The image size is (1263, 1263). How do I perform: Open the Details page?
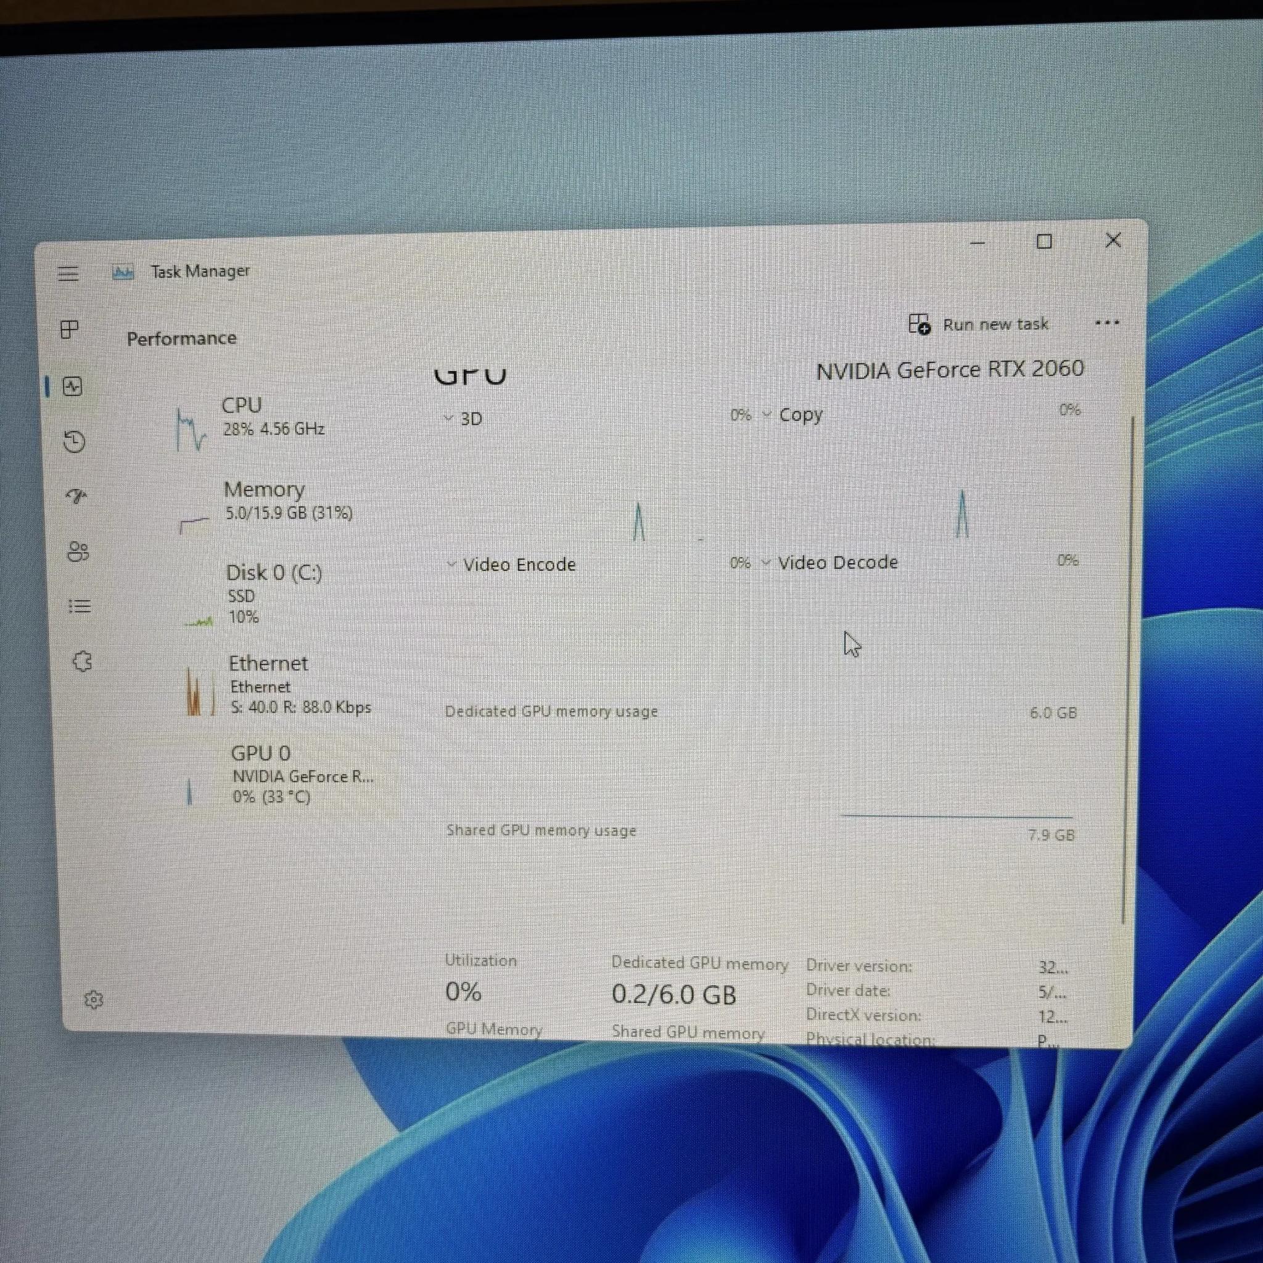(x=80, y=607)
